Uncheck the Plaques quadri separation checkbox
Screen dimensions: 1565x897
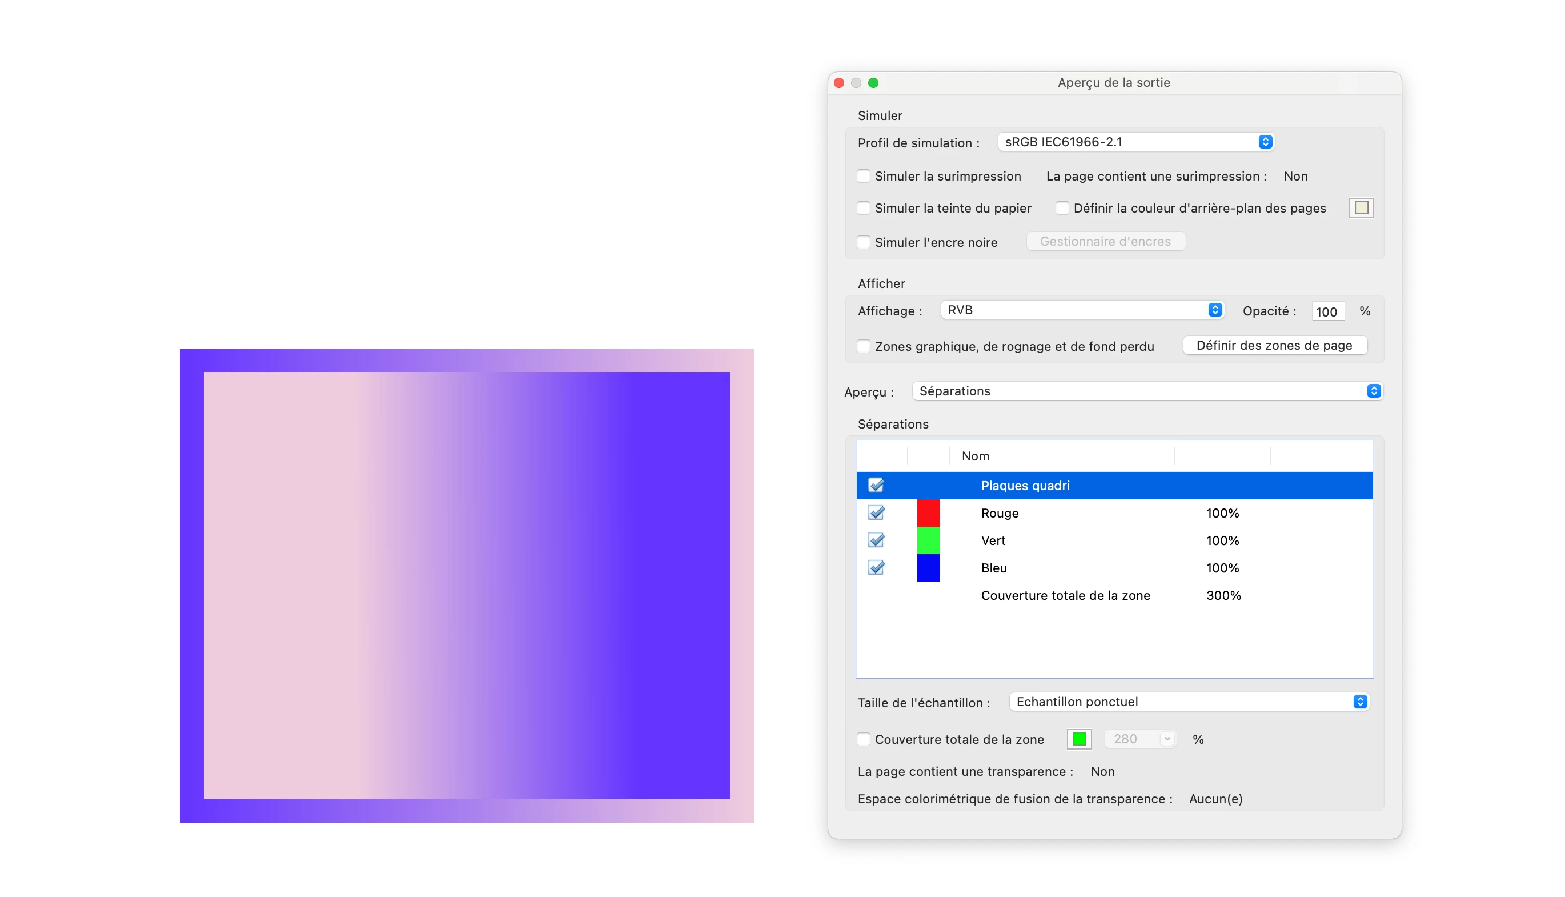tap(876, 486)
